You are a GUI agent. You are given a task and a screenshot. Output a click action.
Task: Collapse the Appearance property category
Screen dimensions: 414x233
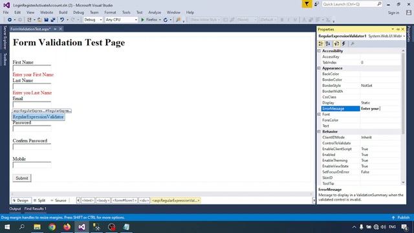319,68
